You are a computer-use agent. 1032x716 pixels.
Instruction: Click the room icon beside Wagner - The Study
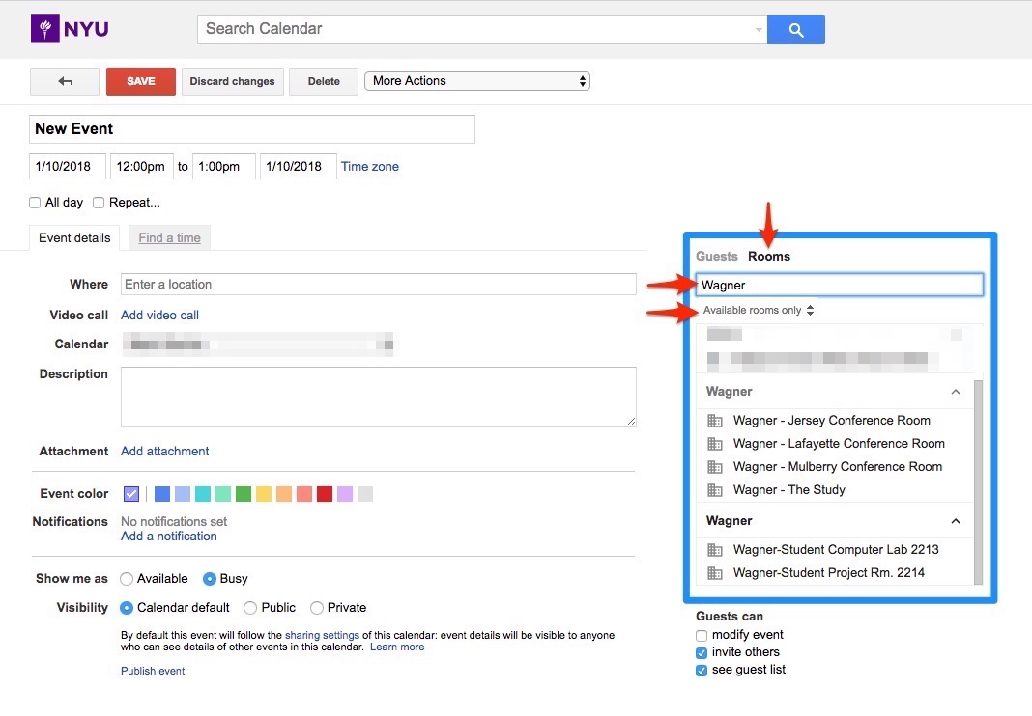coord(715,490)
